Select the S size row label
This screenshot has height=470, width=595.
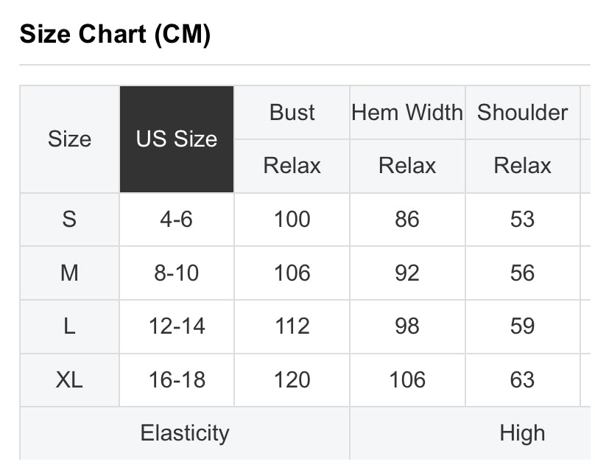[x=70, y=220]
